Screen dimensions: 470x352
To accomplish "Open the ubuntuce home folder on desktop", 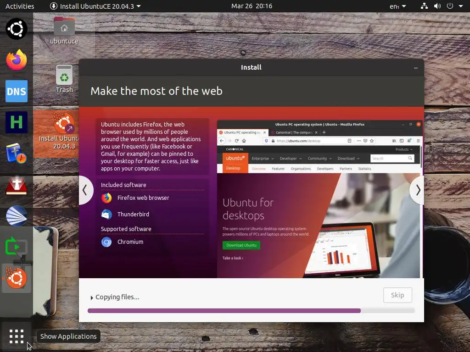I will (x=64, y=31).
